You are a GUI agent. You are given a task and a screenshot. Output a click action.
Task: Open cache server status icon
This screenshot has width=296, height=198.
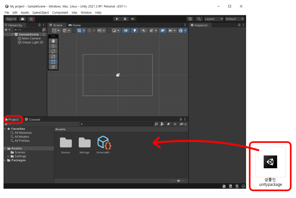click(x=230, y=186)
